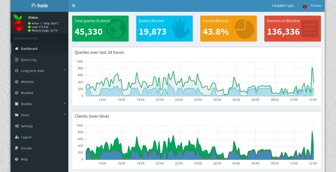Image resolution: width=336 pixels, height=172 pixels.
Task: Click the Pi-hole header title link
Action: (x=39, y=6)
